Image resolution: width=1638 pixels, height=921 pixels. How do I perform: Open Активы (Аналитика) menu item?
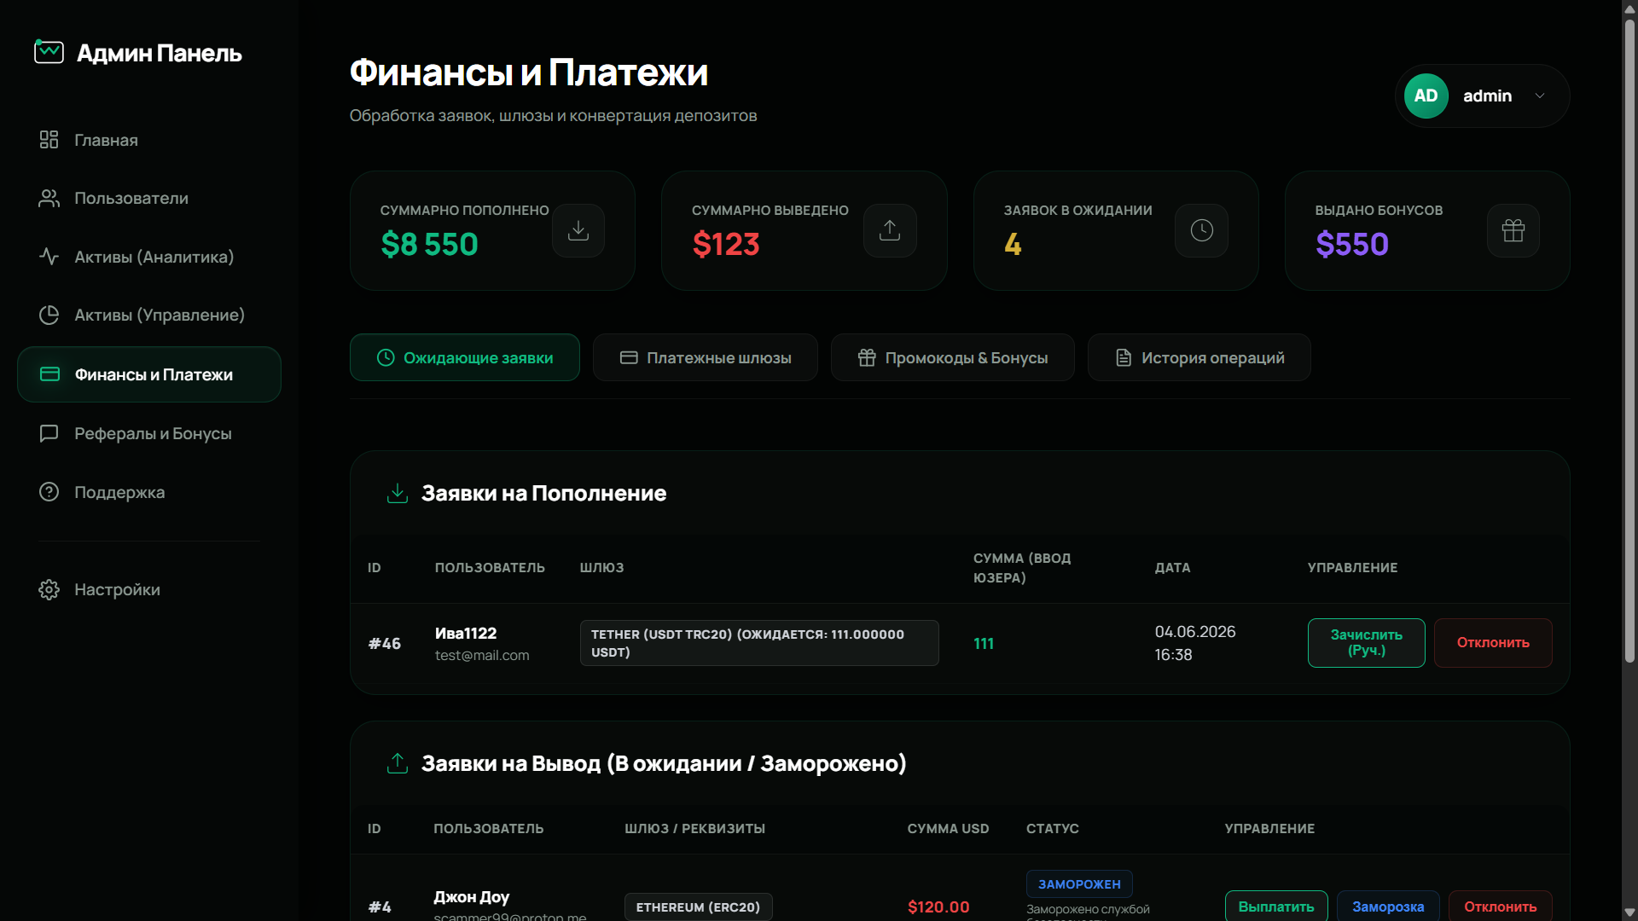click(149, 257)
